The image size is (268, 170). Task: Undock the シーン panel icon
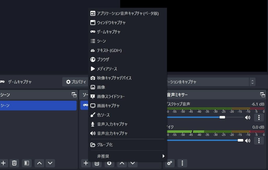pyautogui.click(x=74, y=95)
